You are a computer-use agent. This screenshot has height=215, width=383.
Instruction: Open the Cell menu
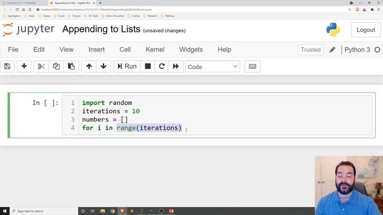click(x=125, y=50)
